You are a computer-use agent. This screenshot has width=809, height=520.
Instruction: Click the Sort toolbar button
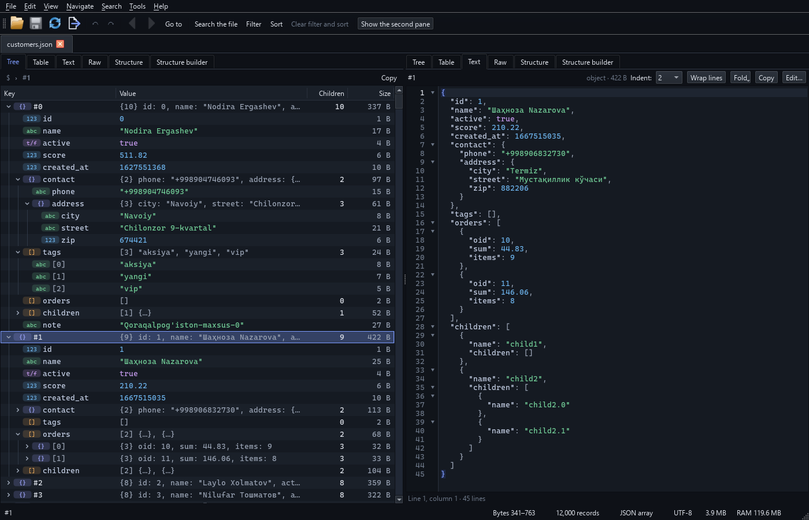click(277, 24)
